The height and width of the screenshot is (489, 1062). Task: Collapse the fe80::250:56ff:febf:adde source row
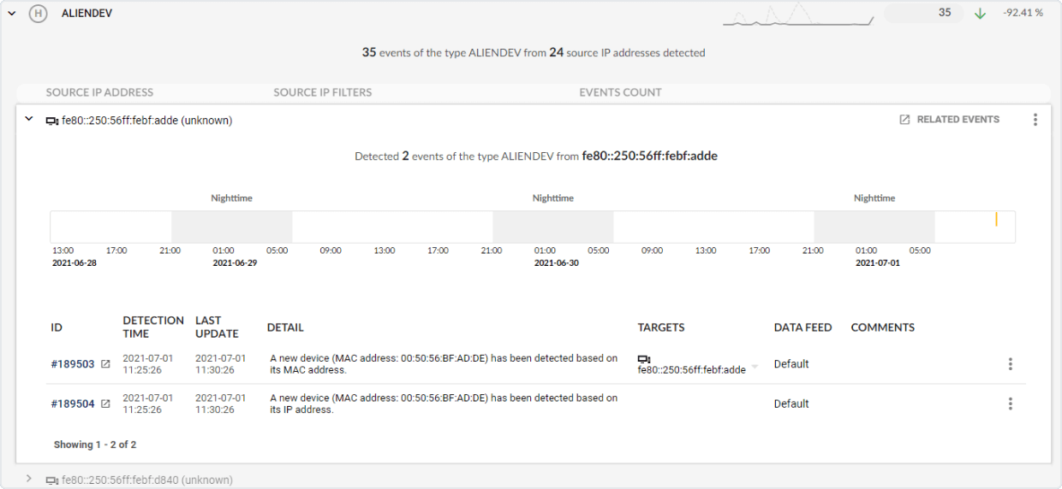tap(28, 120)
